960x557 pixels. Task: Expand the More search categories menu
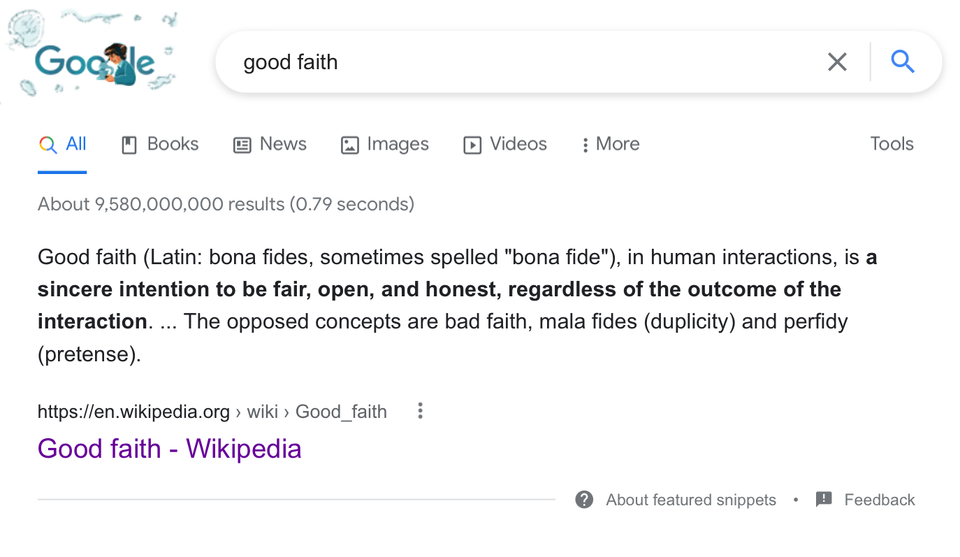pos(611,144)
